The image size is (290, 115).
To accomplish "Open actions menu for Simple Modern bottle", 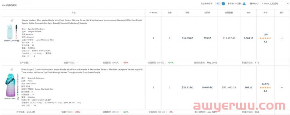I will pyautogui.click(x=282, y=38).
